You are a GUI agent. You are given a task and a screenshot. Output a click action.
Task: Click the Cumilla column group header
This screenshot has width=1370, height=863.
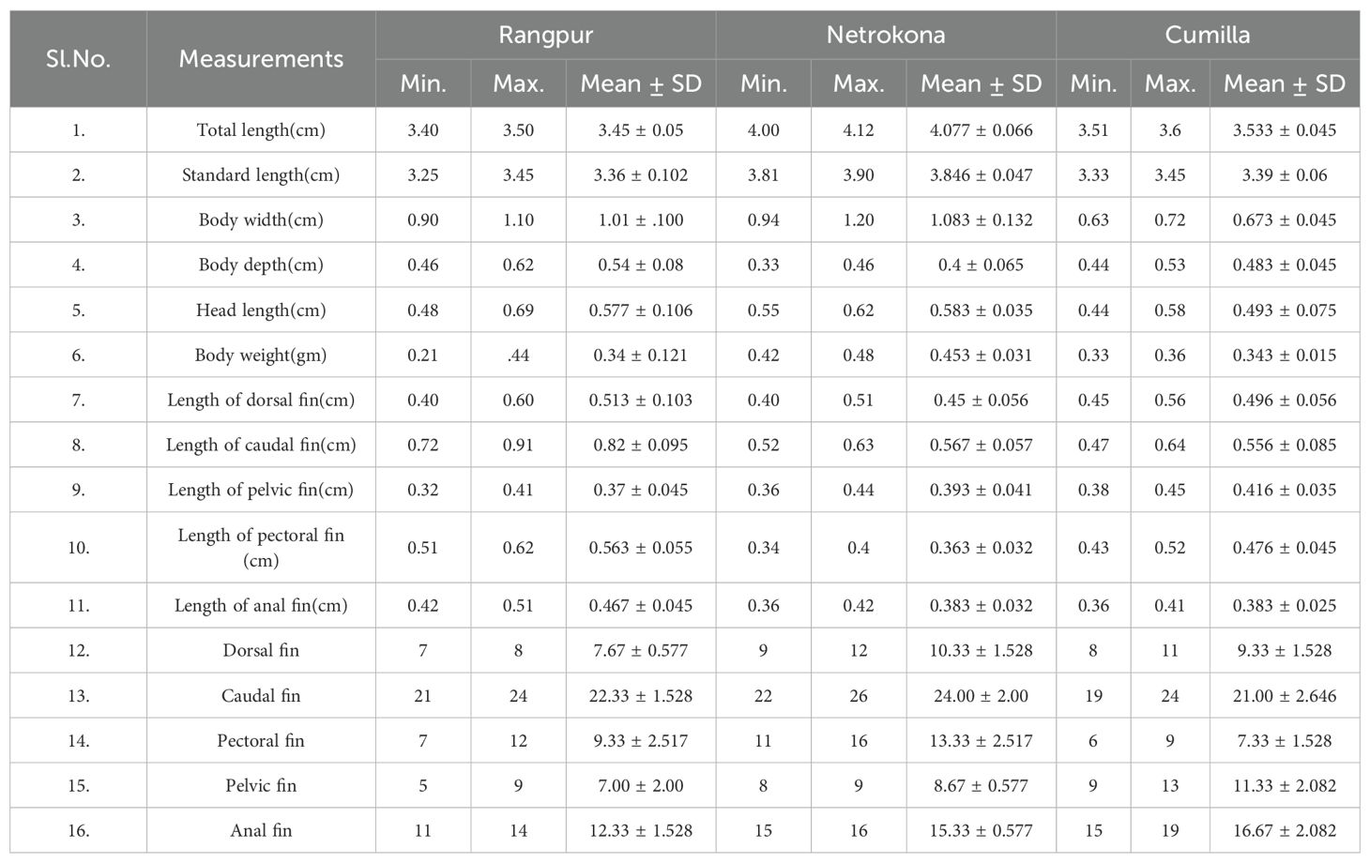(1208, 36)
